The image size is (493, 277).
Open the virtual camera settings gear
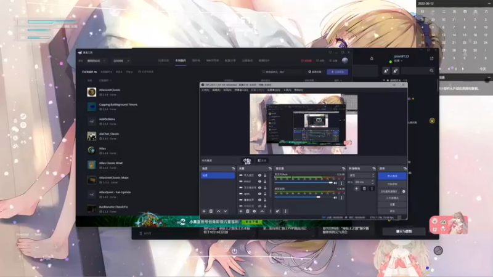pyautogui.click(x=404, y=191)
